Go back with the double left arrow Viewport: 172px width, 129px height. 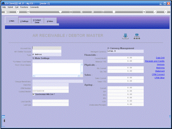click(81, 12)
